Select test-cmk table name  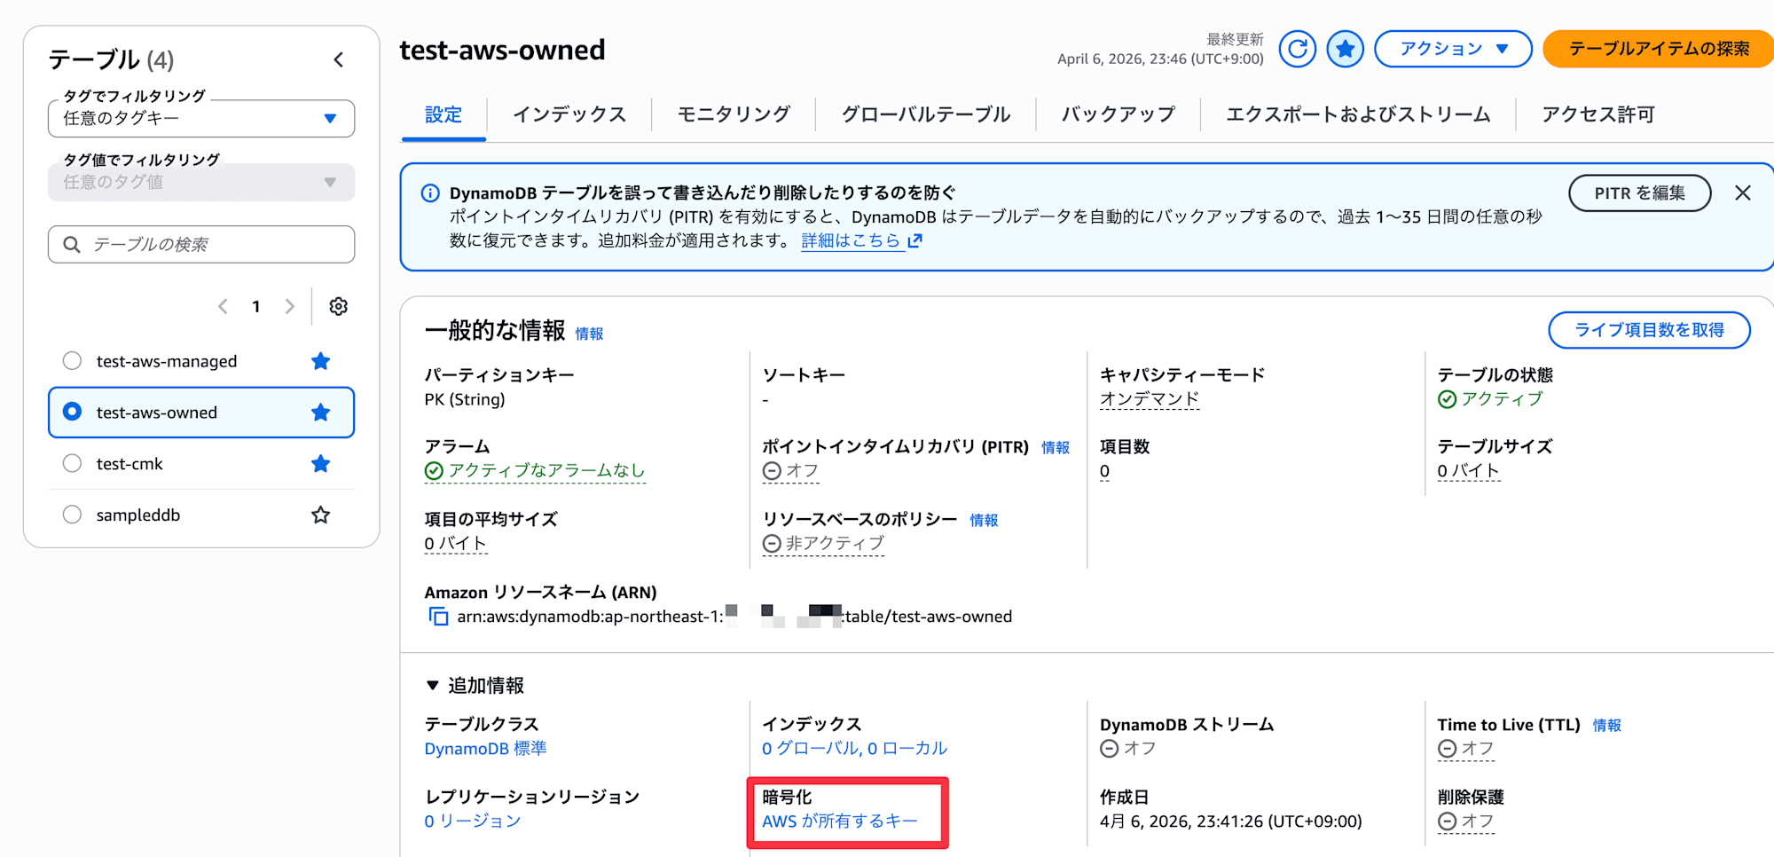pyautogui.click(x=130, y=464)
